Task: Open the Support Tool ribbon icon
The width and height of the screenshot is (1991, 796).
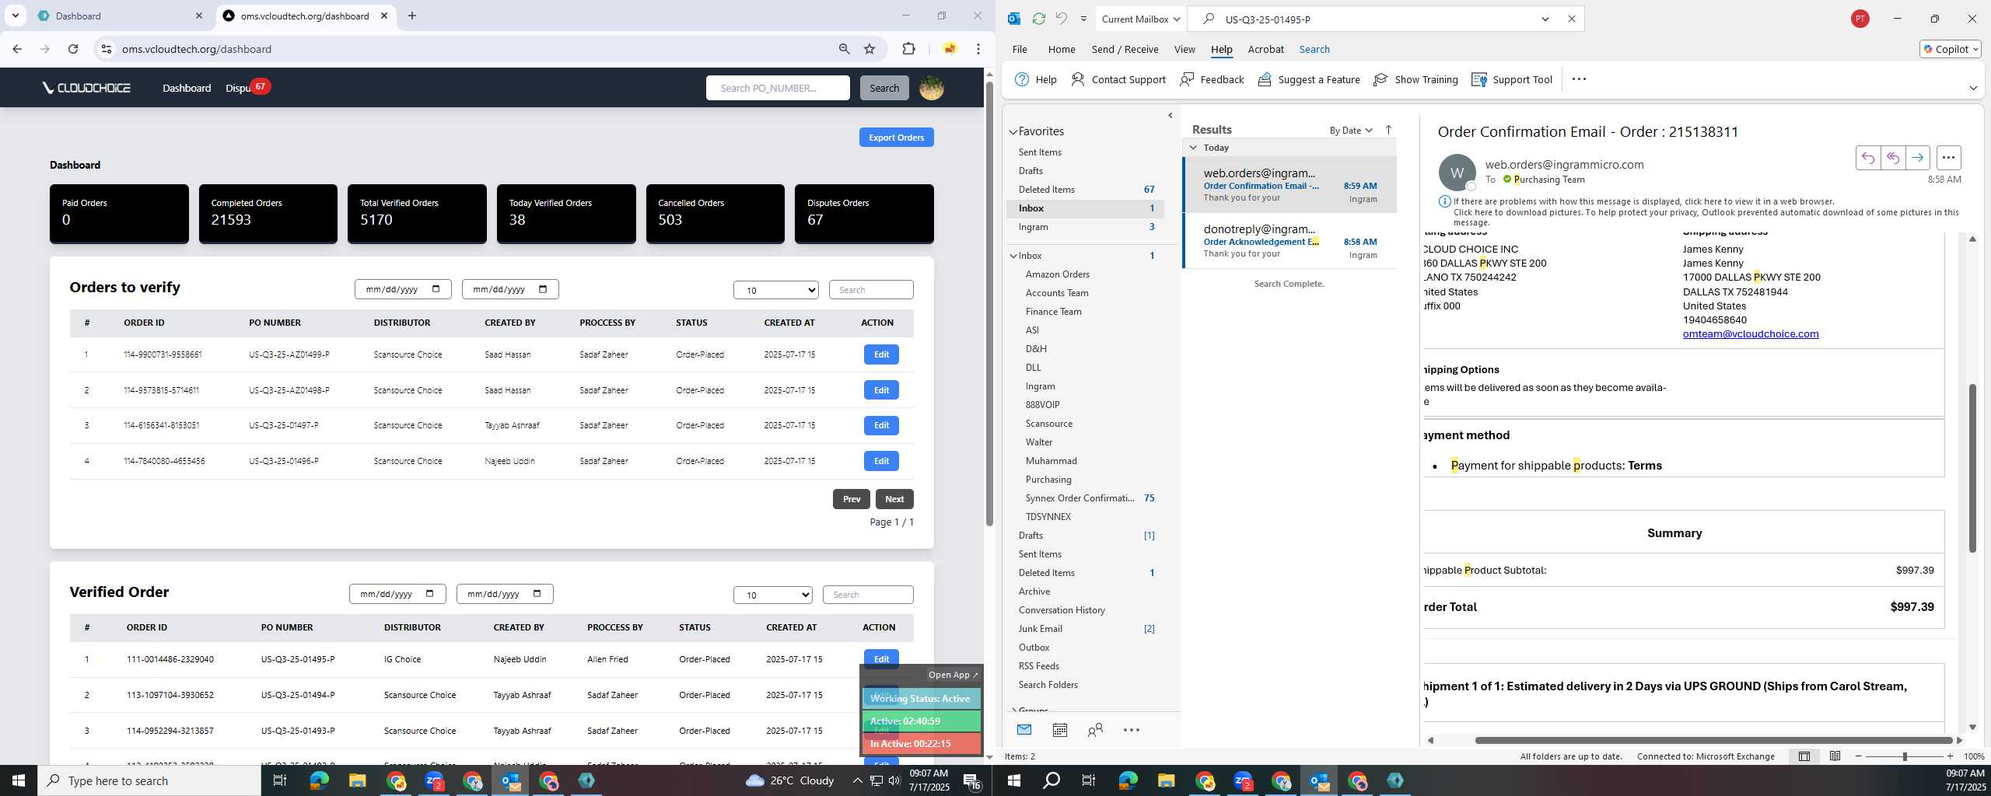Action: point(1479,79)
